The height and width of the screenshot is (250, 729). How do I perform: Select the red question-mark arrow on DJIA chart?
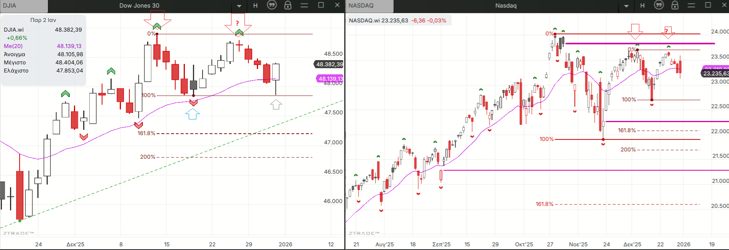[x=238, y=23]
